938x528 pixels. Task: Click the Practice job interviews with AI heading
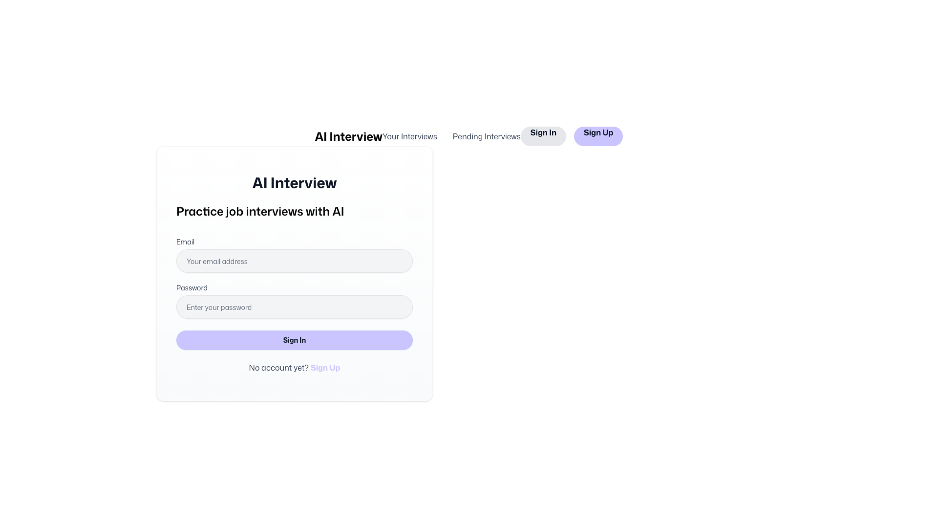click(x=260, y=211)
